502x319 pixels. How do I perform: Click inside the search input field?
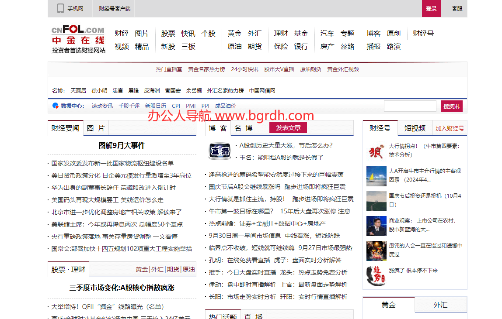410,106
